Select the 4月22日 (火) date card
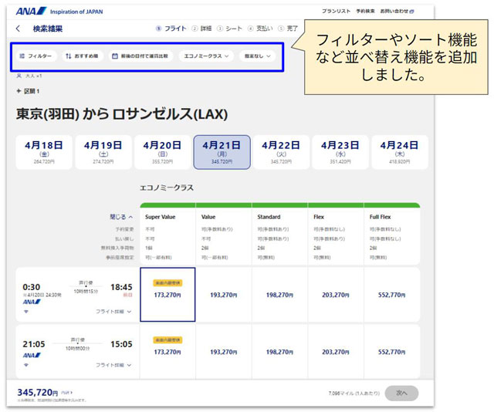This screenshot has width=494, height=412. (x=281, y=151)
